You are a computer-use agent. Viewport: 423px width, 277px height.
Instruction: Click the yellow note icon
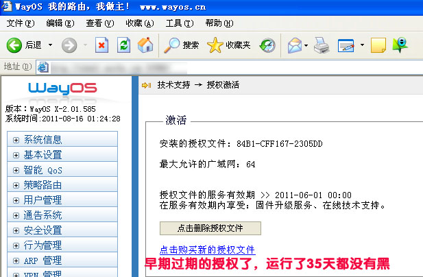(x=378, y=45)
